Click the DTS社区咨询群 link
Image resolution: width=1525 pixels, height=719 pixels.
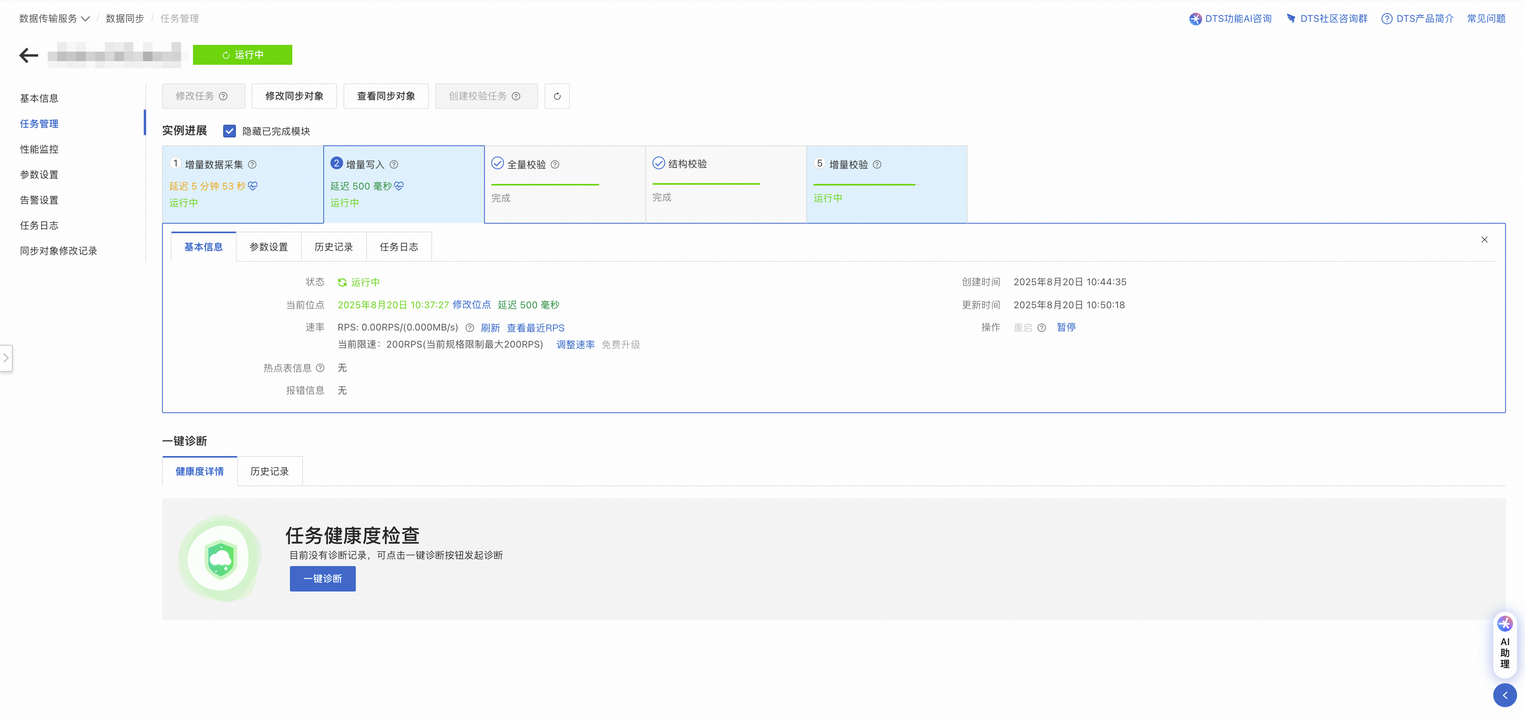(1327, 19)
